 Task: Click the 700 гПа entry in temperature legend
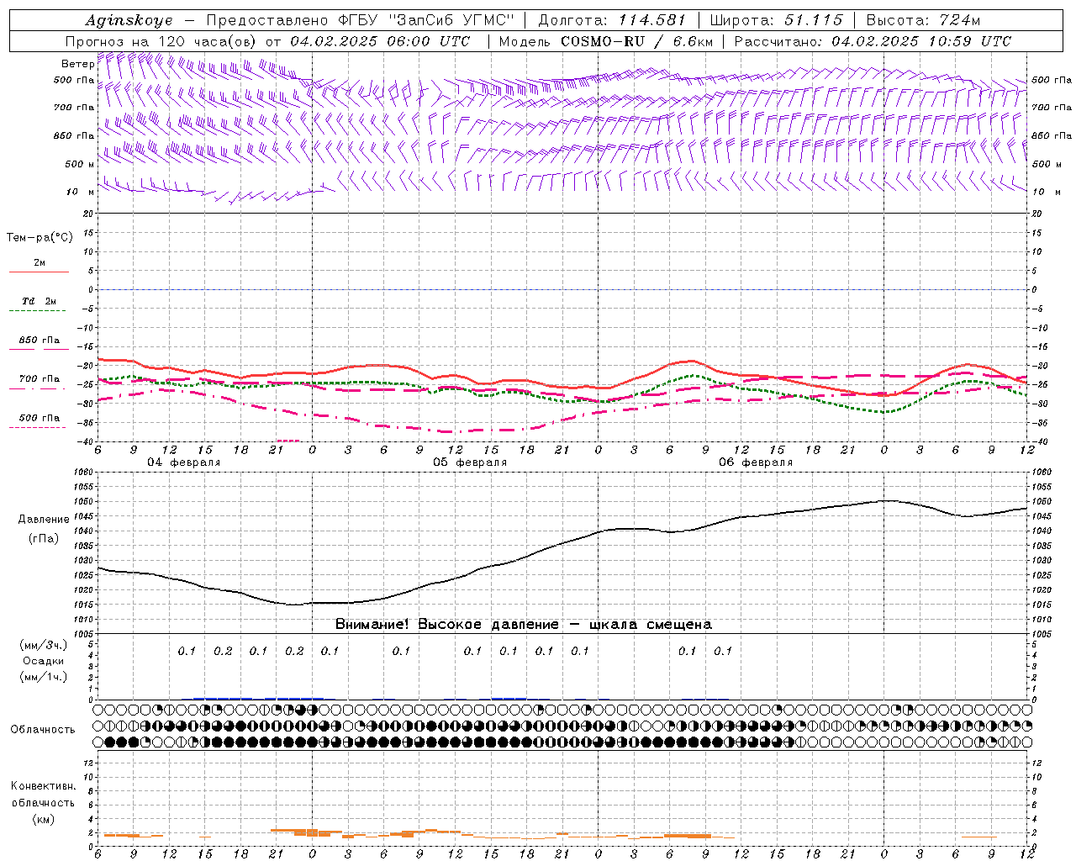coord(39,379)
